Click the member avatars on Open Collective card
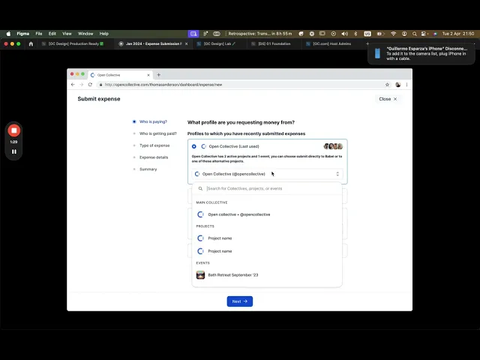 (x=333, y=146)
